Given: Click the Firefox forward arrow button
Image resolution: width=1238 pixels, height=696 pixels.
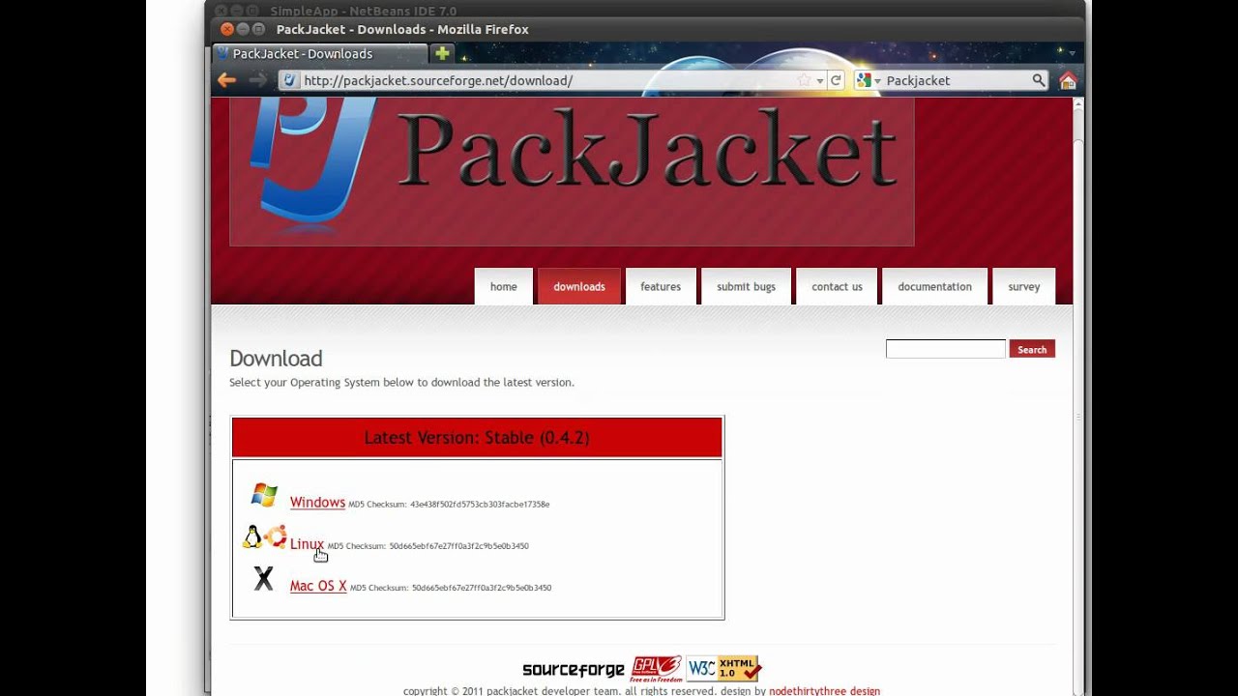Looking at the screenshot, I should 257,80.
